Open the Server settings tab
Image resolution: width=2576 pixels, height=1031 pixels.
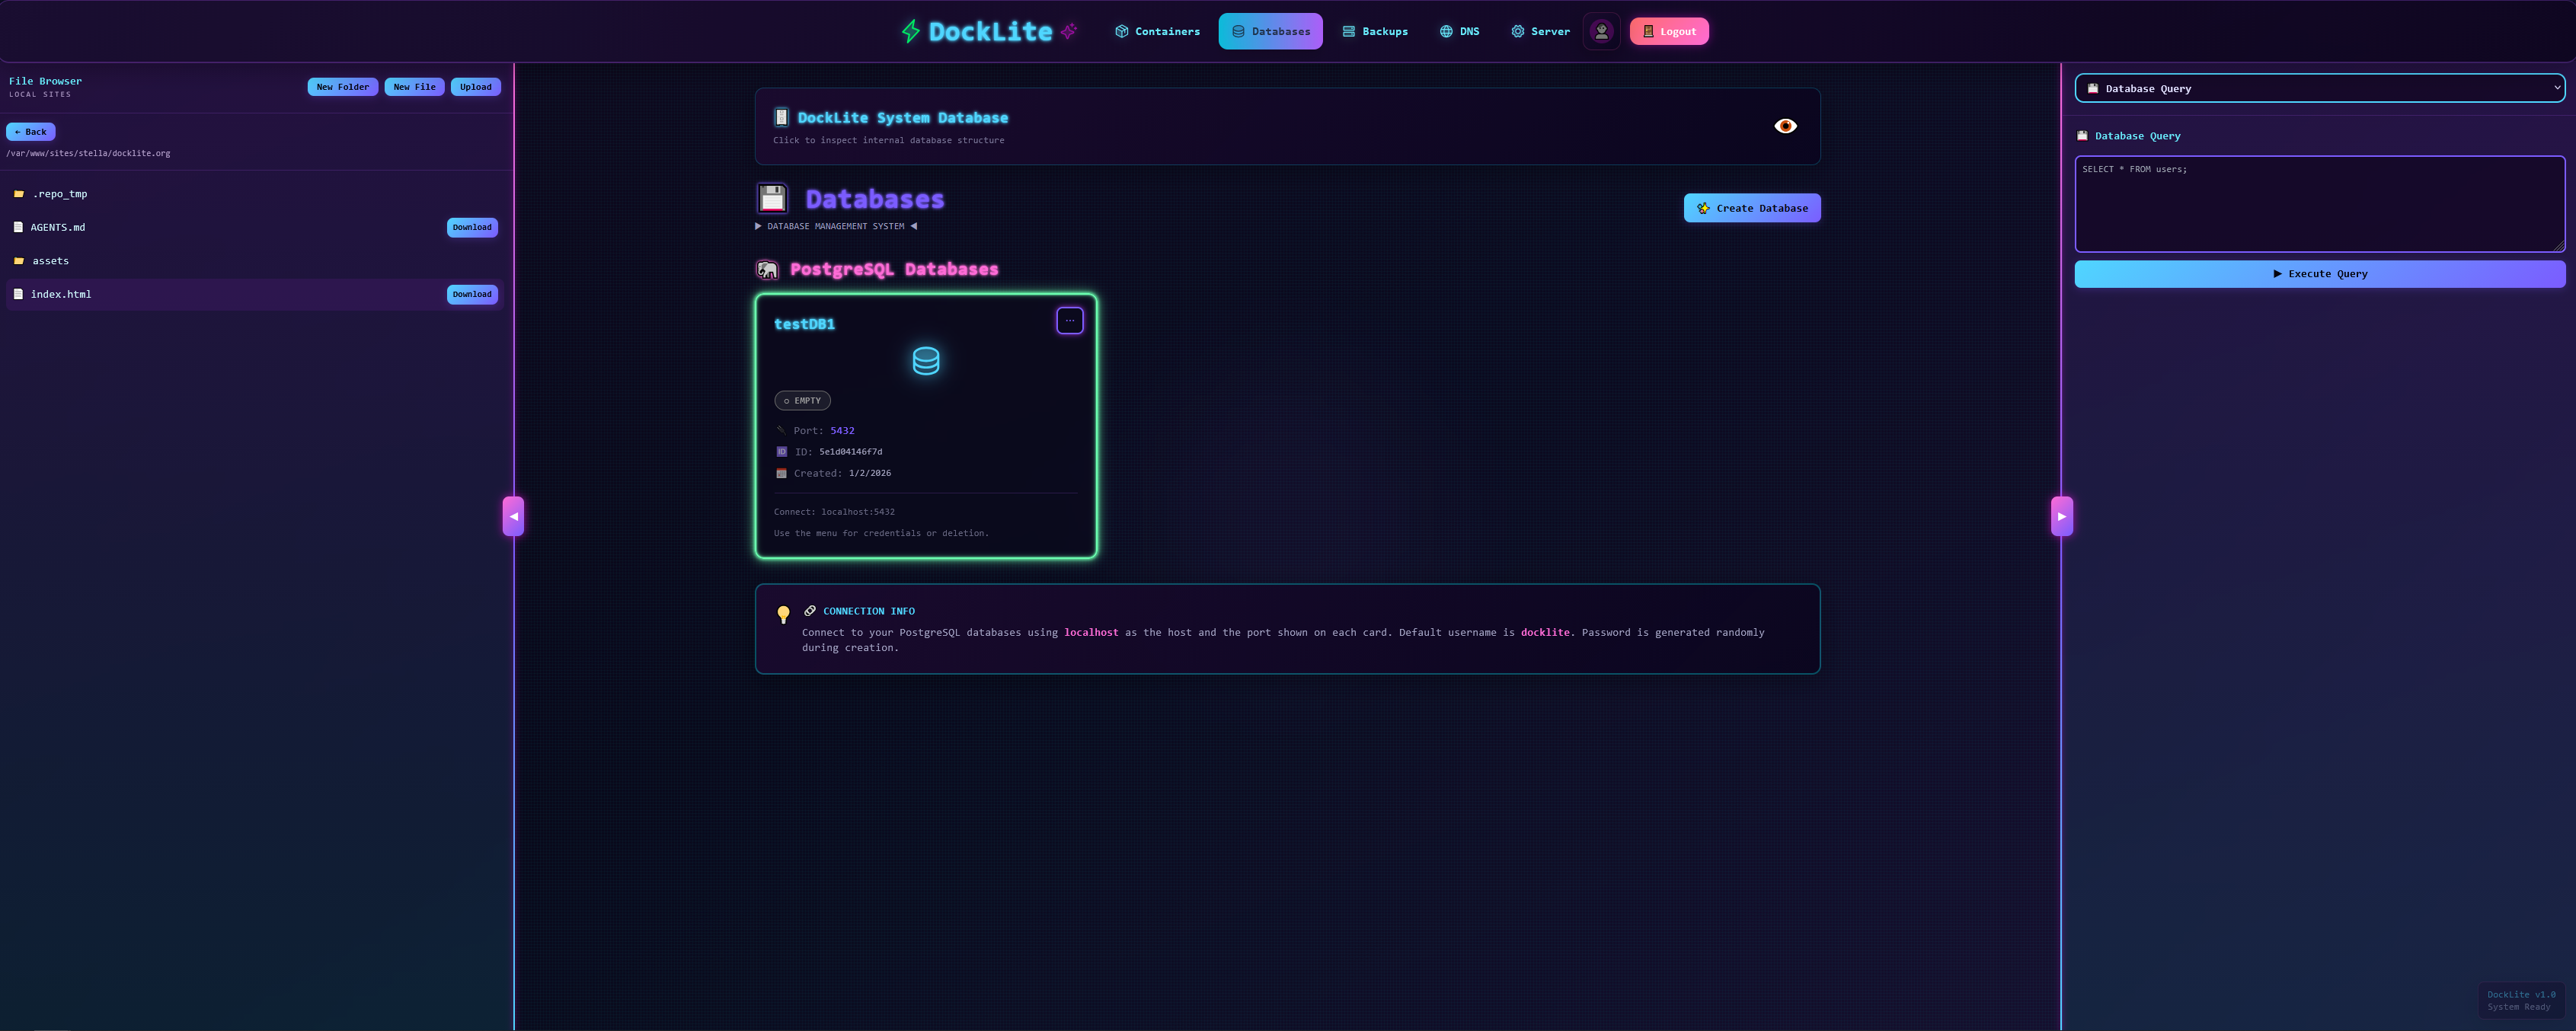point(1540,31)
